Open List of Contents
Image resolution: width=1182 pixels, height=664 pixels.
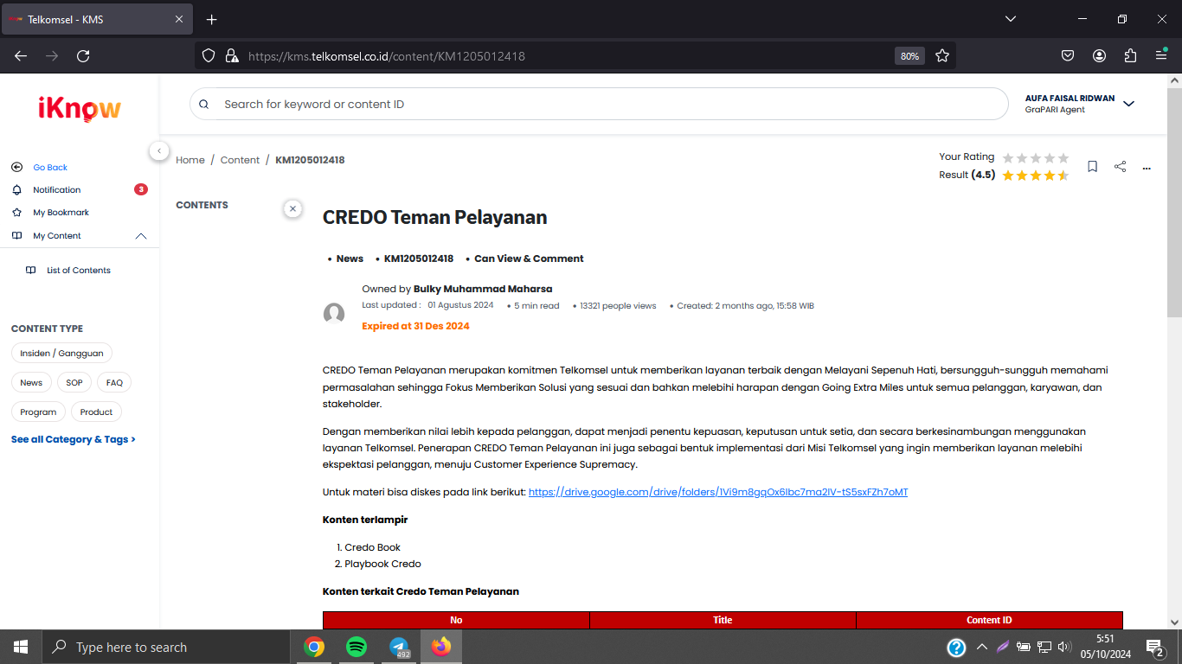tap(79, 271)
